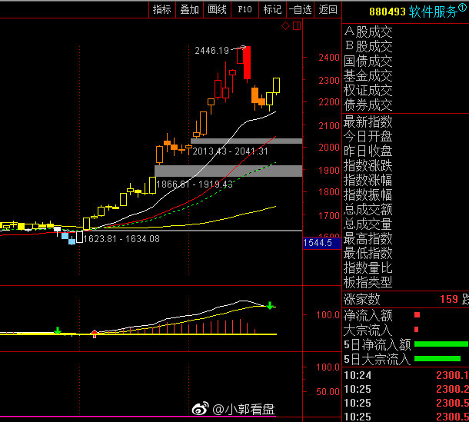Click the latest yellow candlestick on the right
This screenshot has height=422, width=469.
click(x=276, y=86)
